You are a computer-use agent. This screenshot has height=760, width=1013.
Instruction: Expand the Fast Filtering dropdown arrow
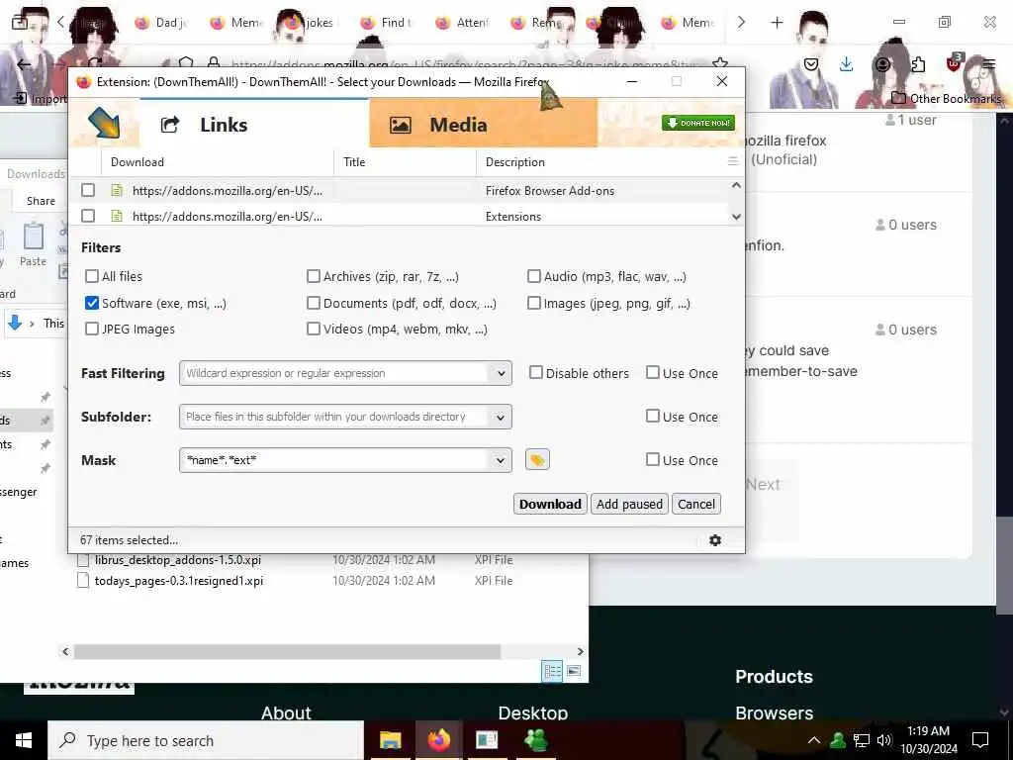[501, 373]
